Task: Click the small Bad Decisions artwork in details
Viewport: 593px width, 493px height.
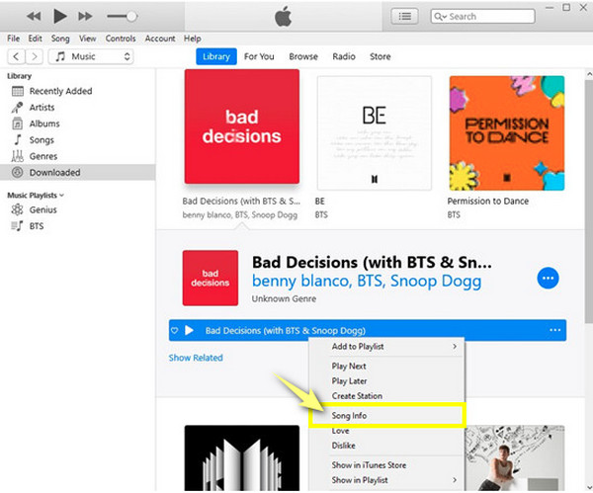Action: [x=211, y=279]
